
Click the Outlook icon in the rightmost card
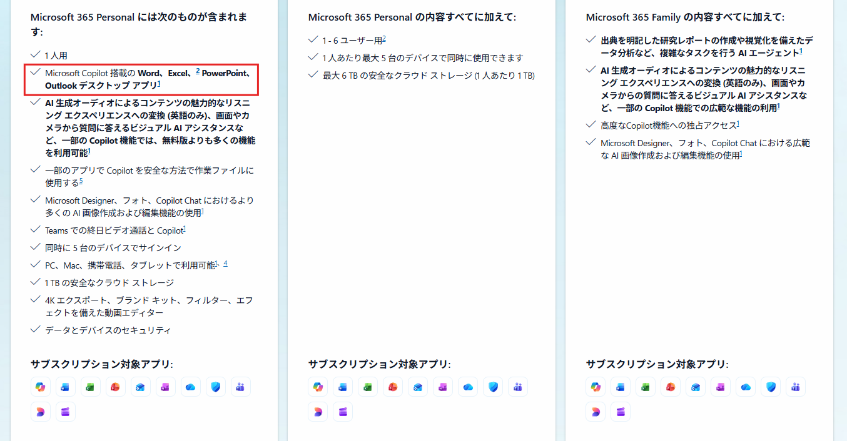[x=696, y=387]
